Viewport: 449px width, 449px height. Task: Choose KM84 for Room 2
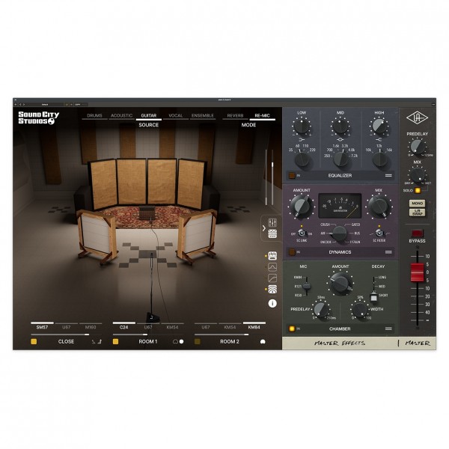click(x=254, y=327)
